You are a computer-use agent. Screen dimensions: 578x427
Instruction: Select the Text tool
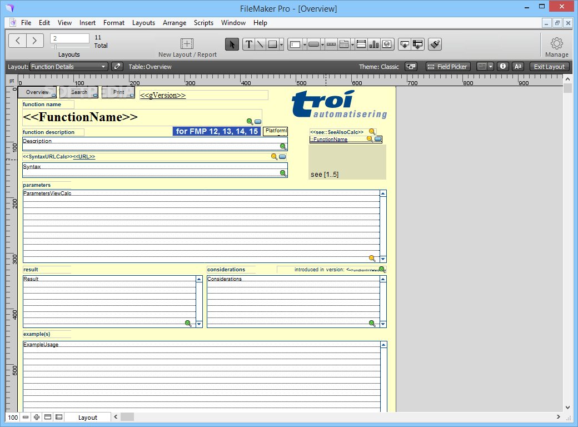tap(249, 44)
